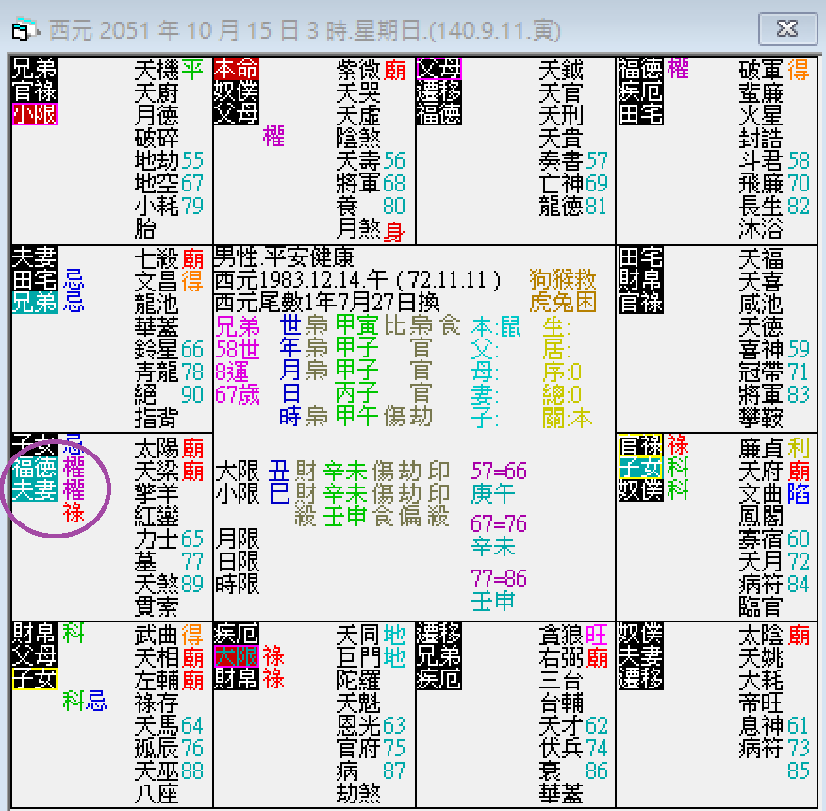Image resolution: width=826 pixels, height=811 pixels.
Task: Select the star 奏書 with age 57
Action: click(x=562, y=160)
